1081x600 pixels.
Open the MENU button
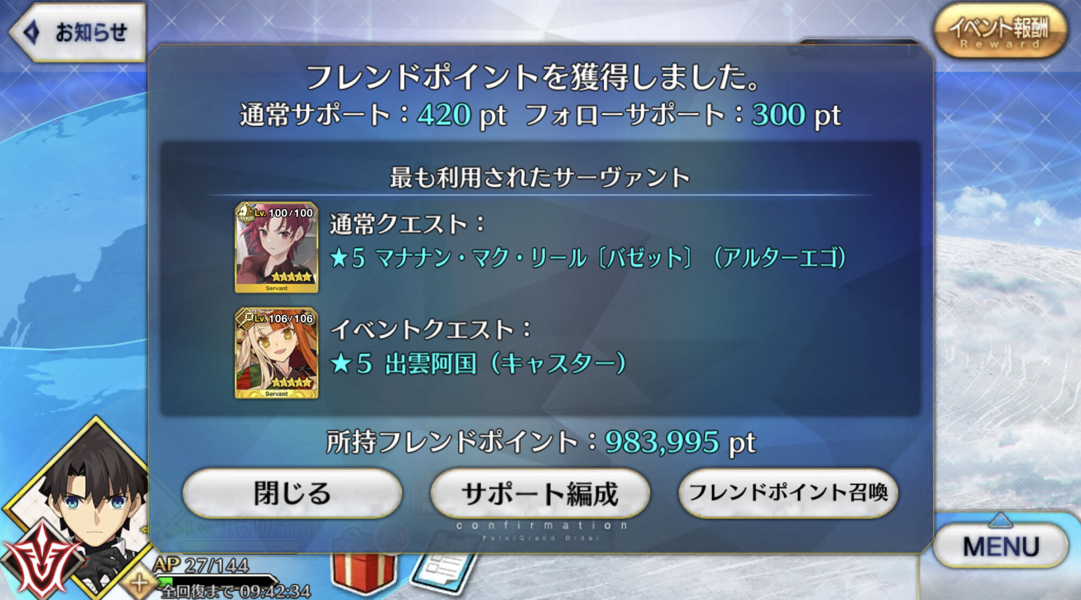[1000, 546]
